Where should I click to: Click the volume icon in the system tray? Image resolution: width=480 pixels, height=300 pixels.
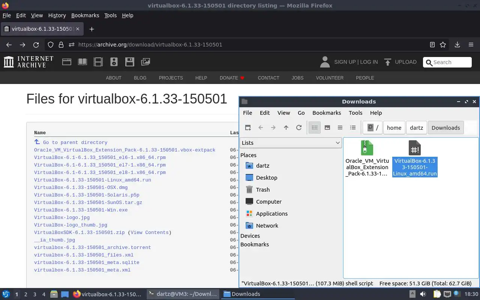click(423, 294)
